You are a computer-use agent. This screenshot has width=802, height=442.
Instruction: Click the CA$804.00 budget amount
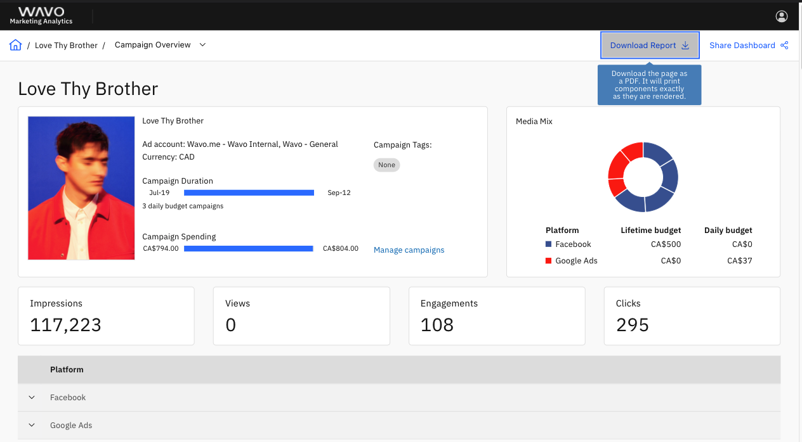click(x=341, y=248)
